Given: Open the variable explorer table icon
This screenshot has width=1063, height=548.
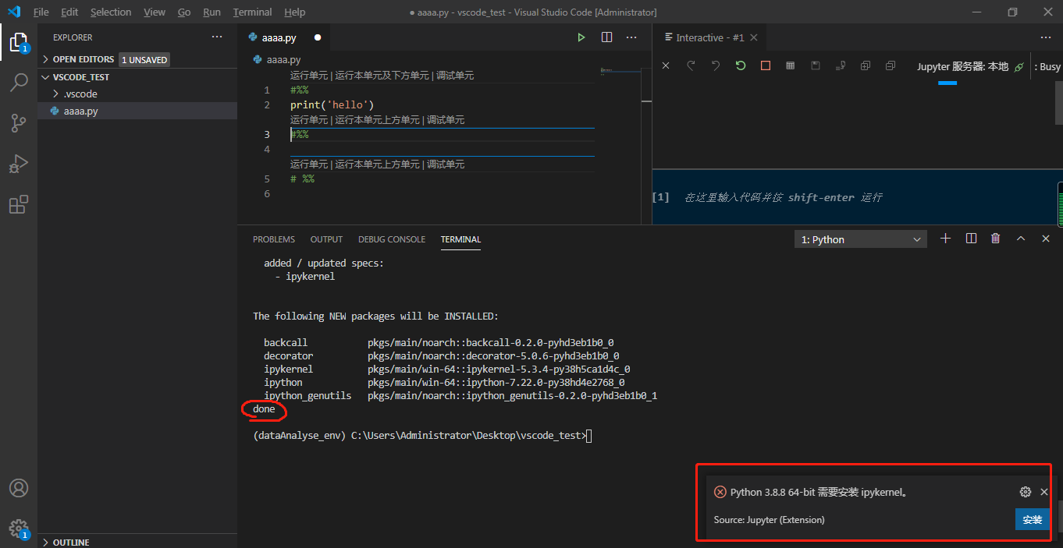Looking at the screenshot, I should tap(791, 66).
